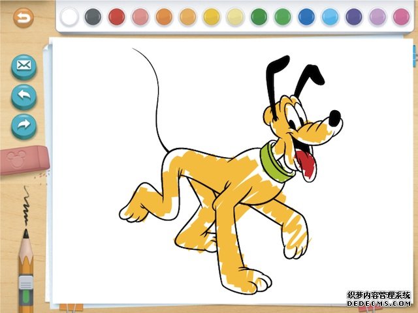The width and height of the screenshot is (418, 313).
Task: Tap the orange back arrow button
Action: click(24, 18)
